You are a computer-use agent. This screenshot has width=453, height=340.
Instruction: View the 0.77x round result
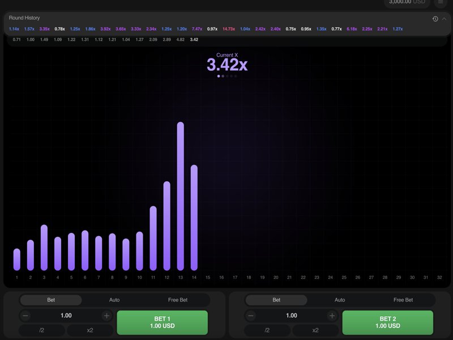point(336,29)
